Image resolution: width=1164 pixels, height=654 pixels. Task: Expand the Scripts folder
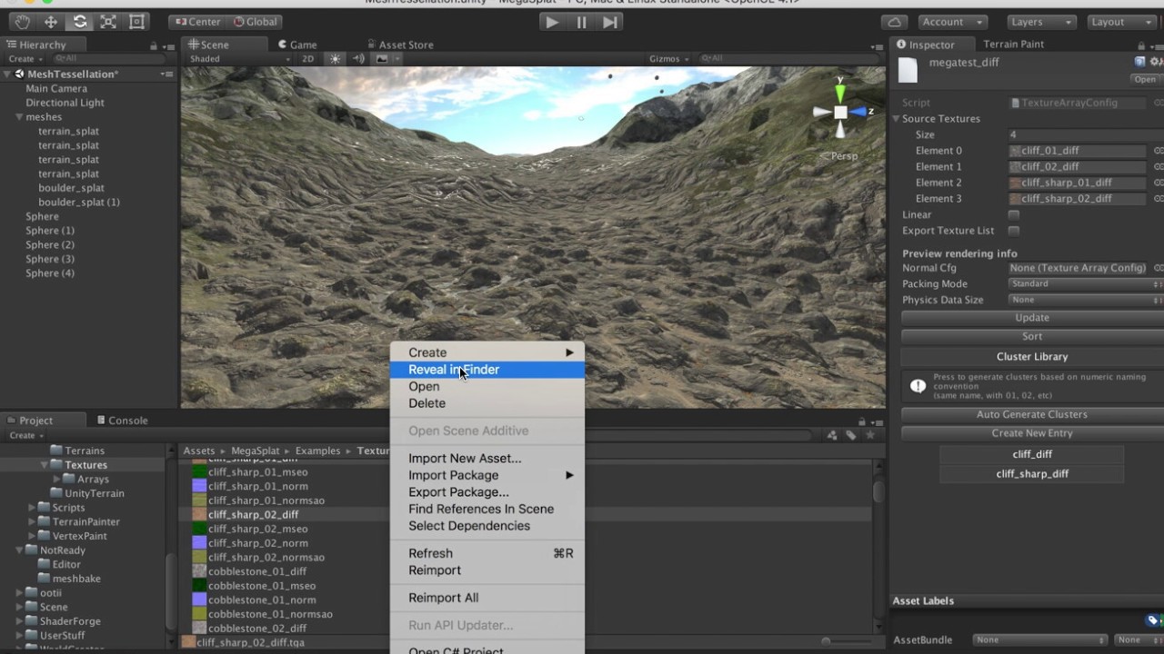pos(33,508)
